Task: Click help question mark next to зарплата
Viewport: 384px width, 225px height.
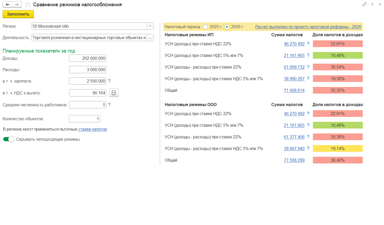Action: click(109, 81)
